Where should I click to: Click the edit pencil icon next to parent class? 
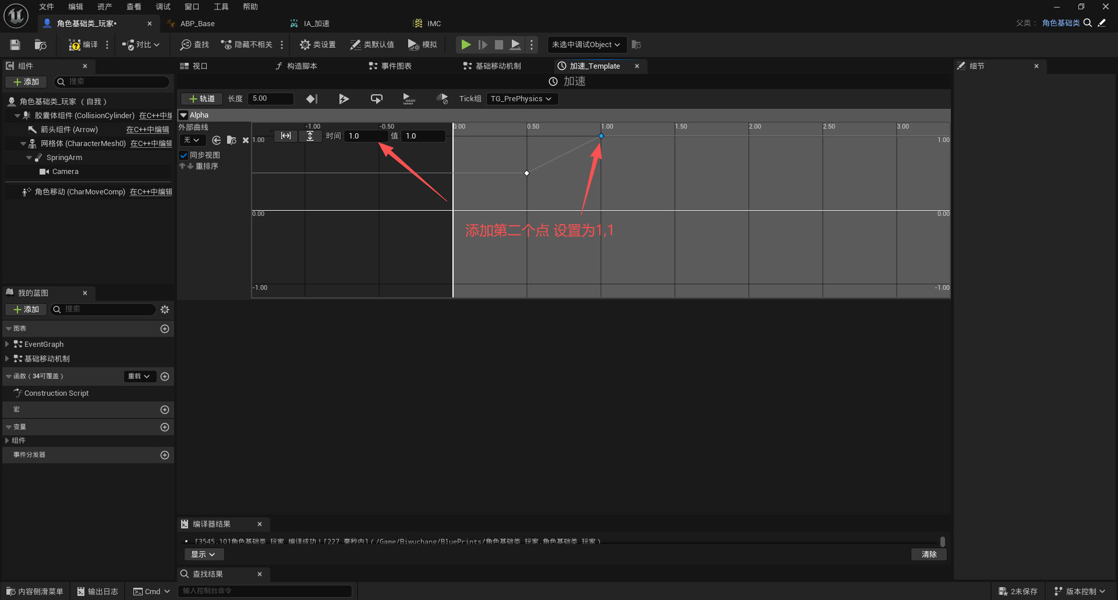coord(1102,23)
